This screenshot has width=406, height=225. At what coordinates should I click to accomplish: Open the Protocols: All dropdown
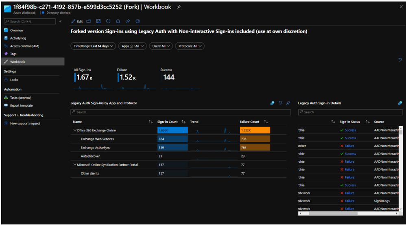click(x=190, y=46)
